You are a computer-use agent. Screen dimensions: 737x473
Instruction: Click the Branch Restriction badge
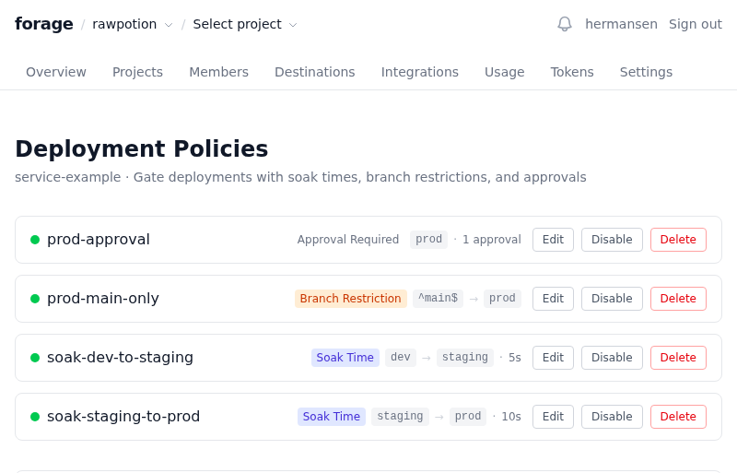click(x=350, y=299)
